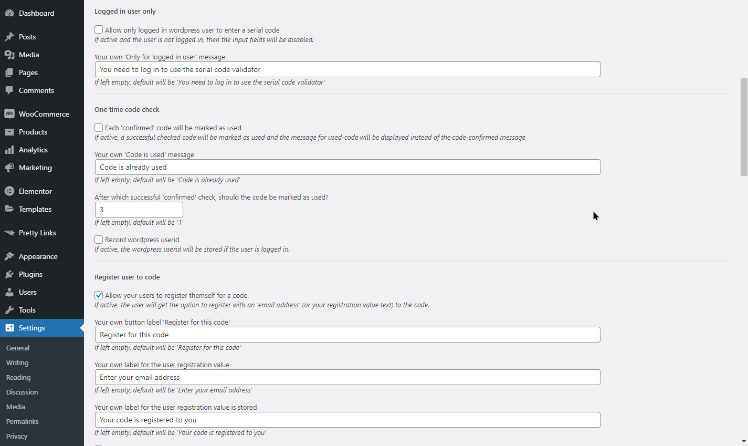This screenshot has height=446, width=748.
Task: Click the Marketing megaphone icon
Action: click(9, 168)
